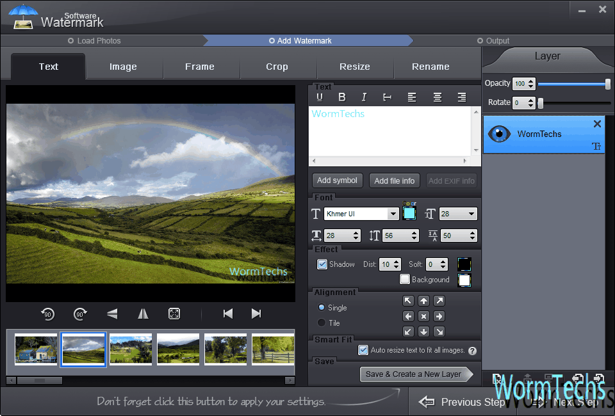Image resolution: width=615 pixels, height=416 pixels.
Task: Go to the previous photo
Action: click(228, 314)
